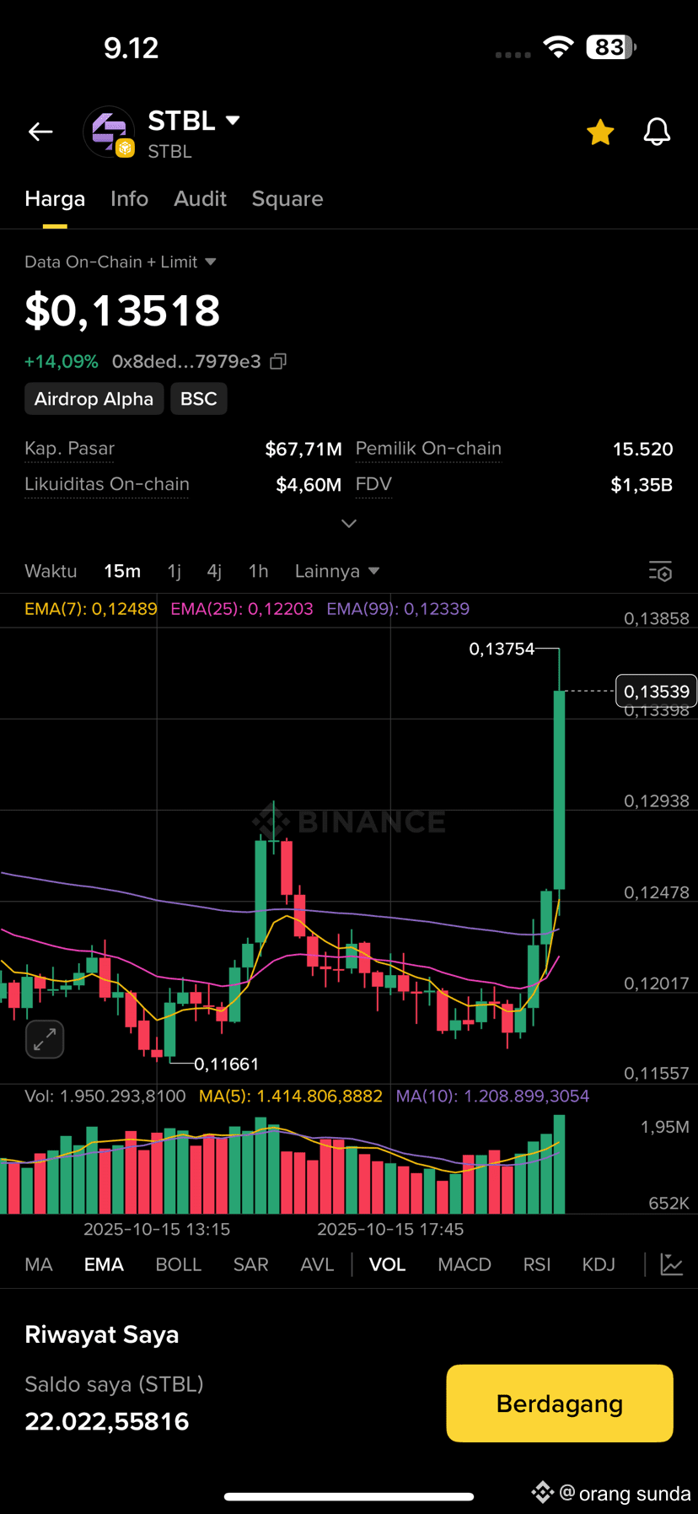Screen dimensions: 698x1514
Task: Select the Waktu timeframe
Action: 51,571
